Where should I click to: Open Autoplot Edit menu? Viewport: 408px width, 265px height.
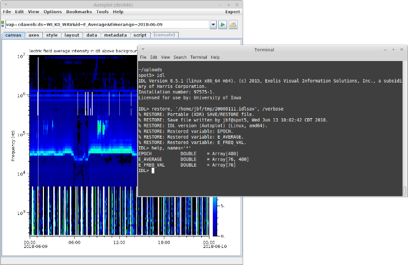coord(19,12)
